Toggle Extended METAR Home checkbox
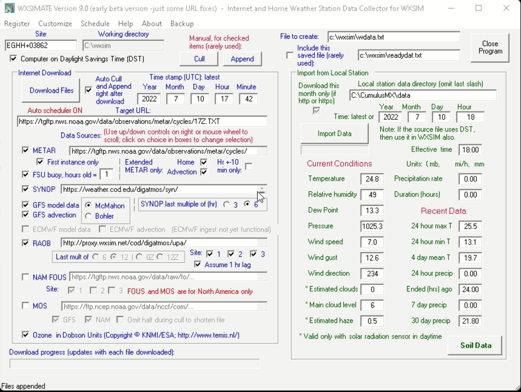The height and width of the screenshot is (392, 521). tap(204, 162)
